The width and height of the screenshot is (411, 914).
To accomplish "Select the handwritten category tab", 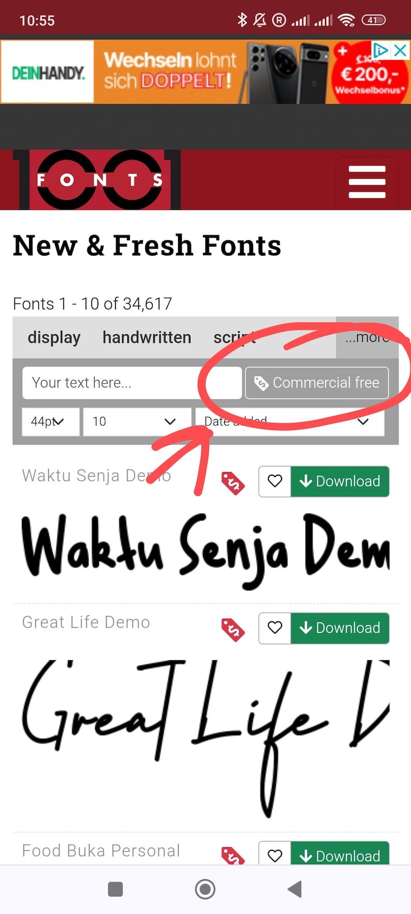I will [x=147, y=337].
